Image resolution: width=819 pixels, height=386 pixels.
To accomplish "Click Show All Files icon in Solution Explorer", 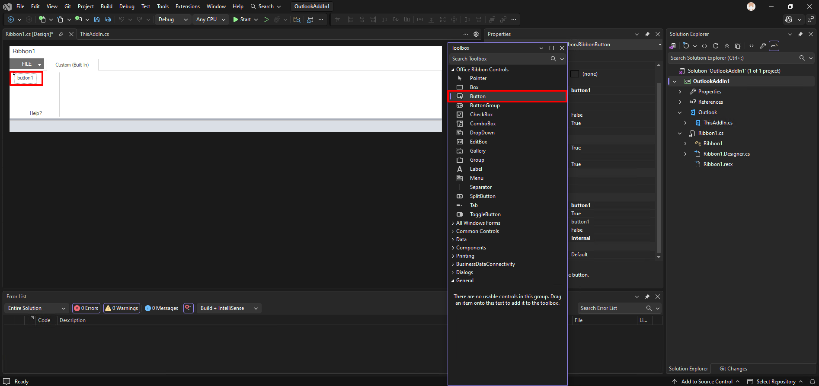I will click(x=738, y=46).
